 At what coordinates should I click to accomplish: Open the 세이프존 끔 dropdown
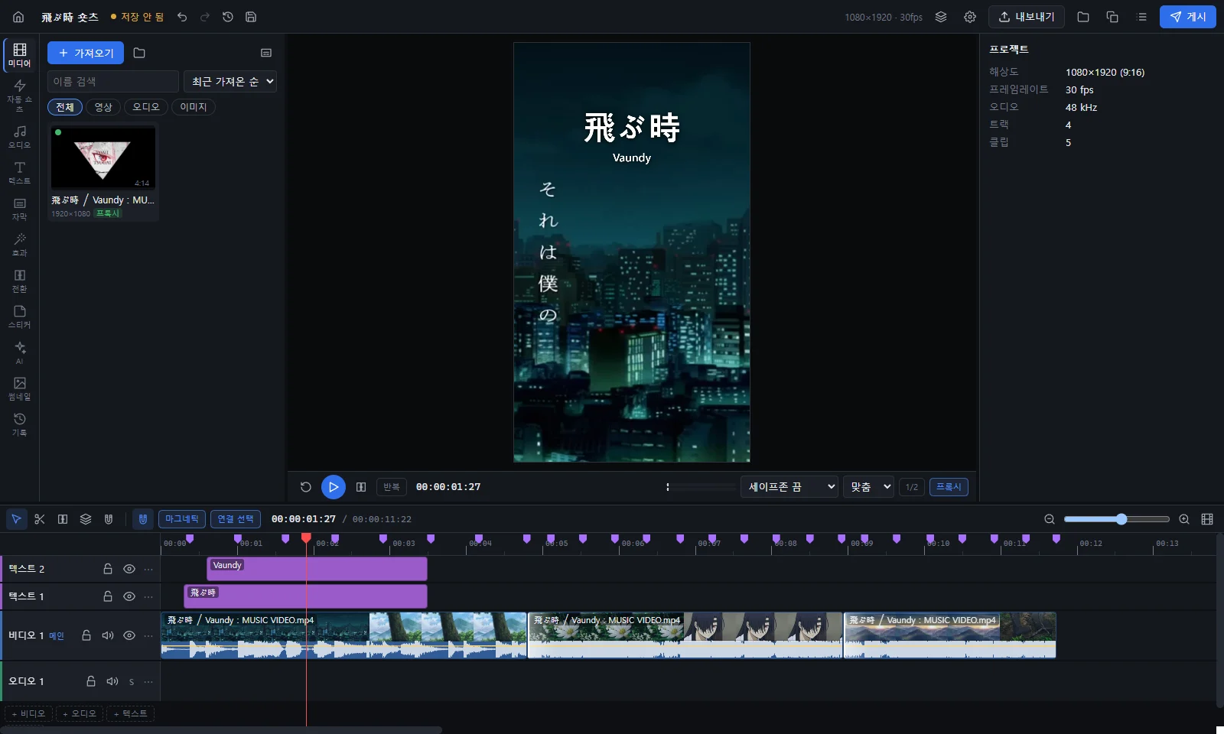tap(789, 487)
